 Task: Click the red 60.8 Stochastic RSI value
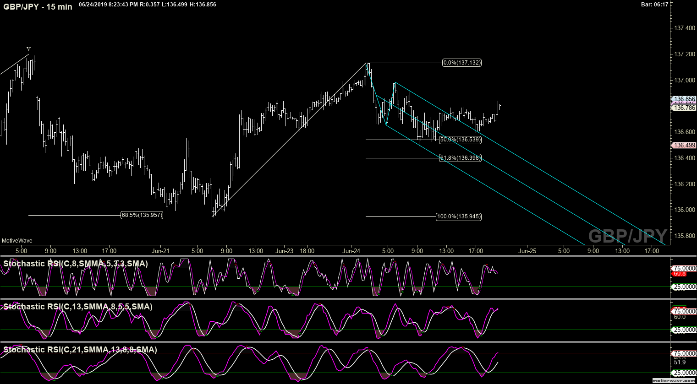click(x=679, y=274)
